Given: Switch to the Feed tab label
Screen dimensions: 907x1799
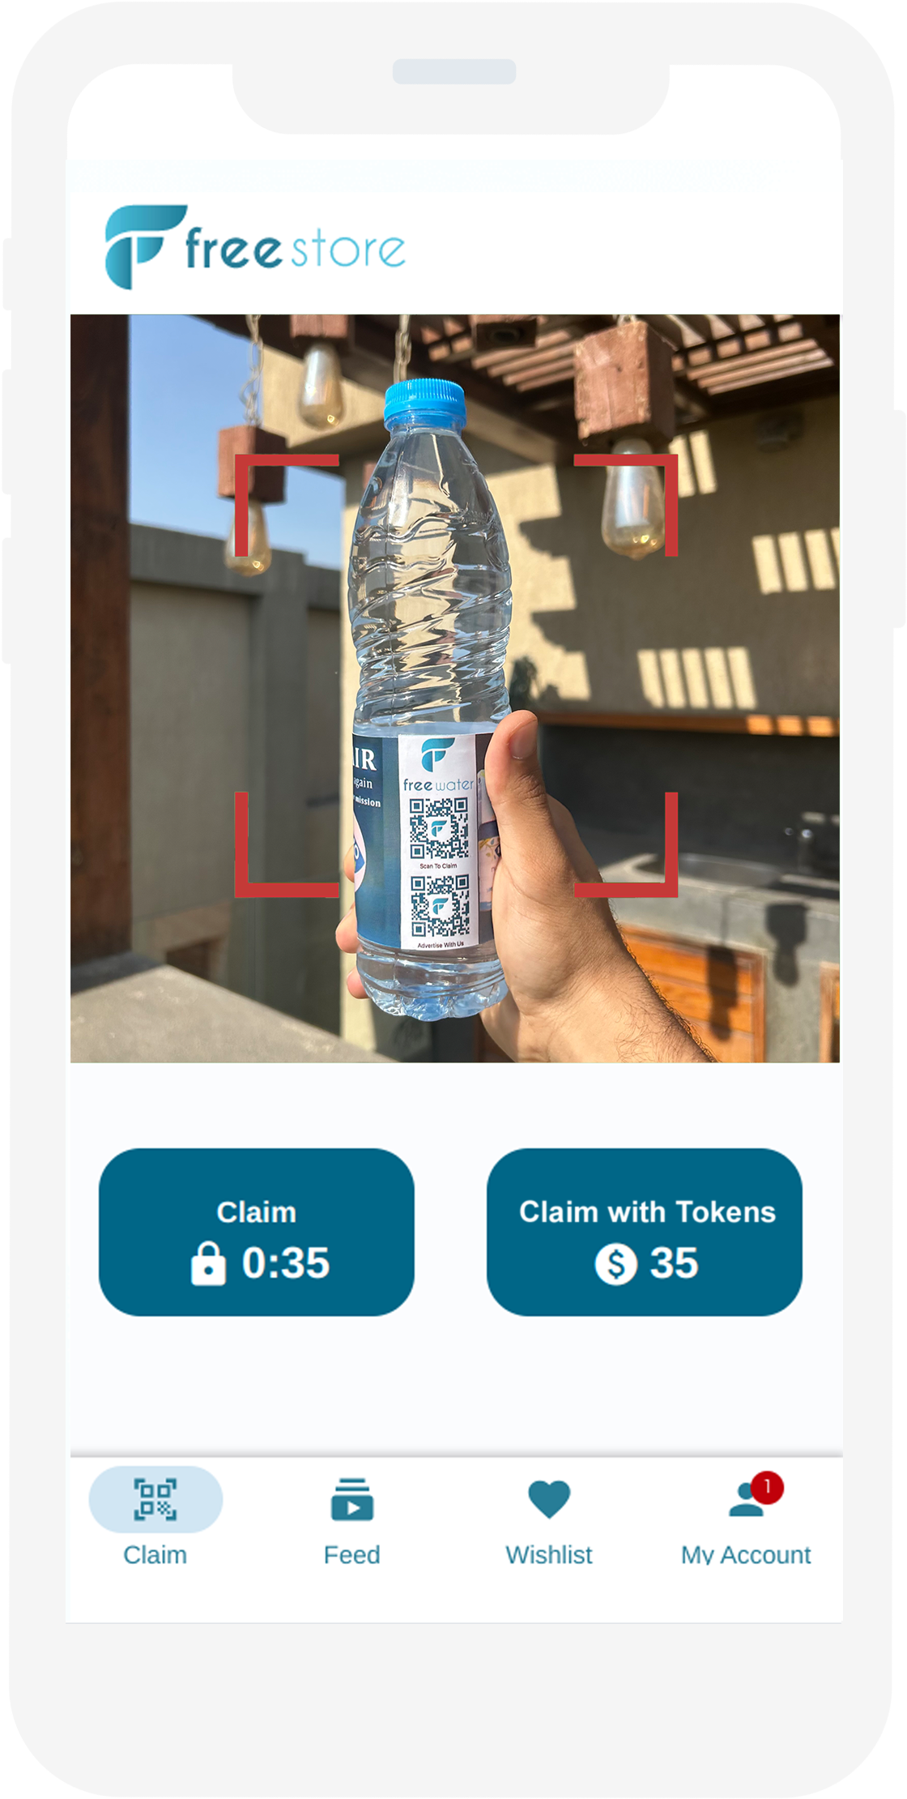Looking at the screenshot, I should tap(352, 1554).
